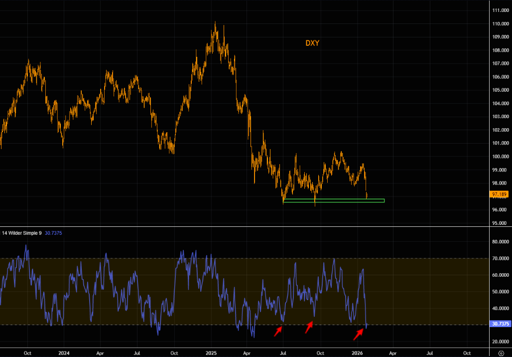Viewport: 512px width, 357px height.
Task: Select the green support zone rectangle
Action: pyautogui.click(x=334, y=201)
